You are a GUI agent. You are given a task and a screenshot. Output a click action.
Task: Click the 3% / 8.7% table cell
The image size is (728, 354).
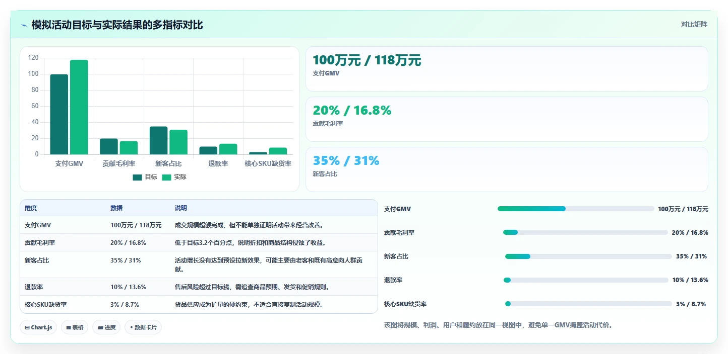coord(138,304)
